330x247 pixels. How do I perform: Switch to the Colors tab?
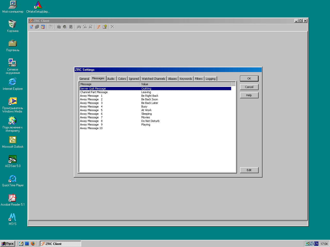click(122, 79)
